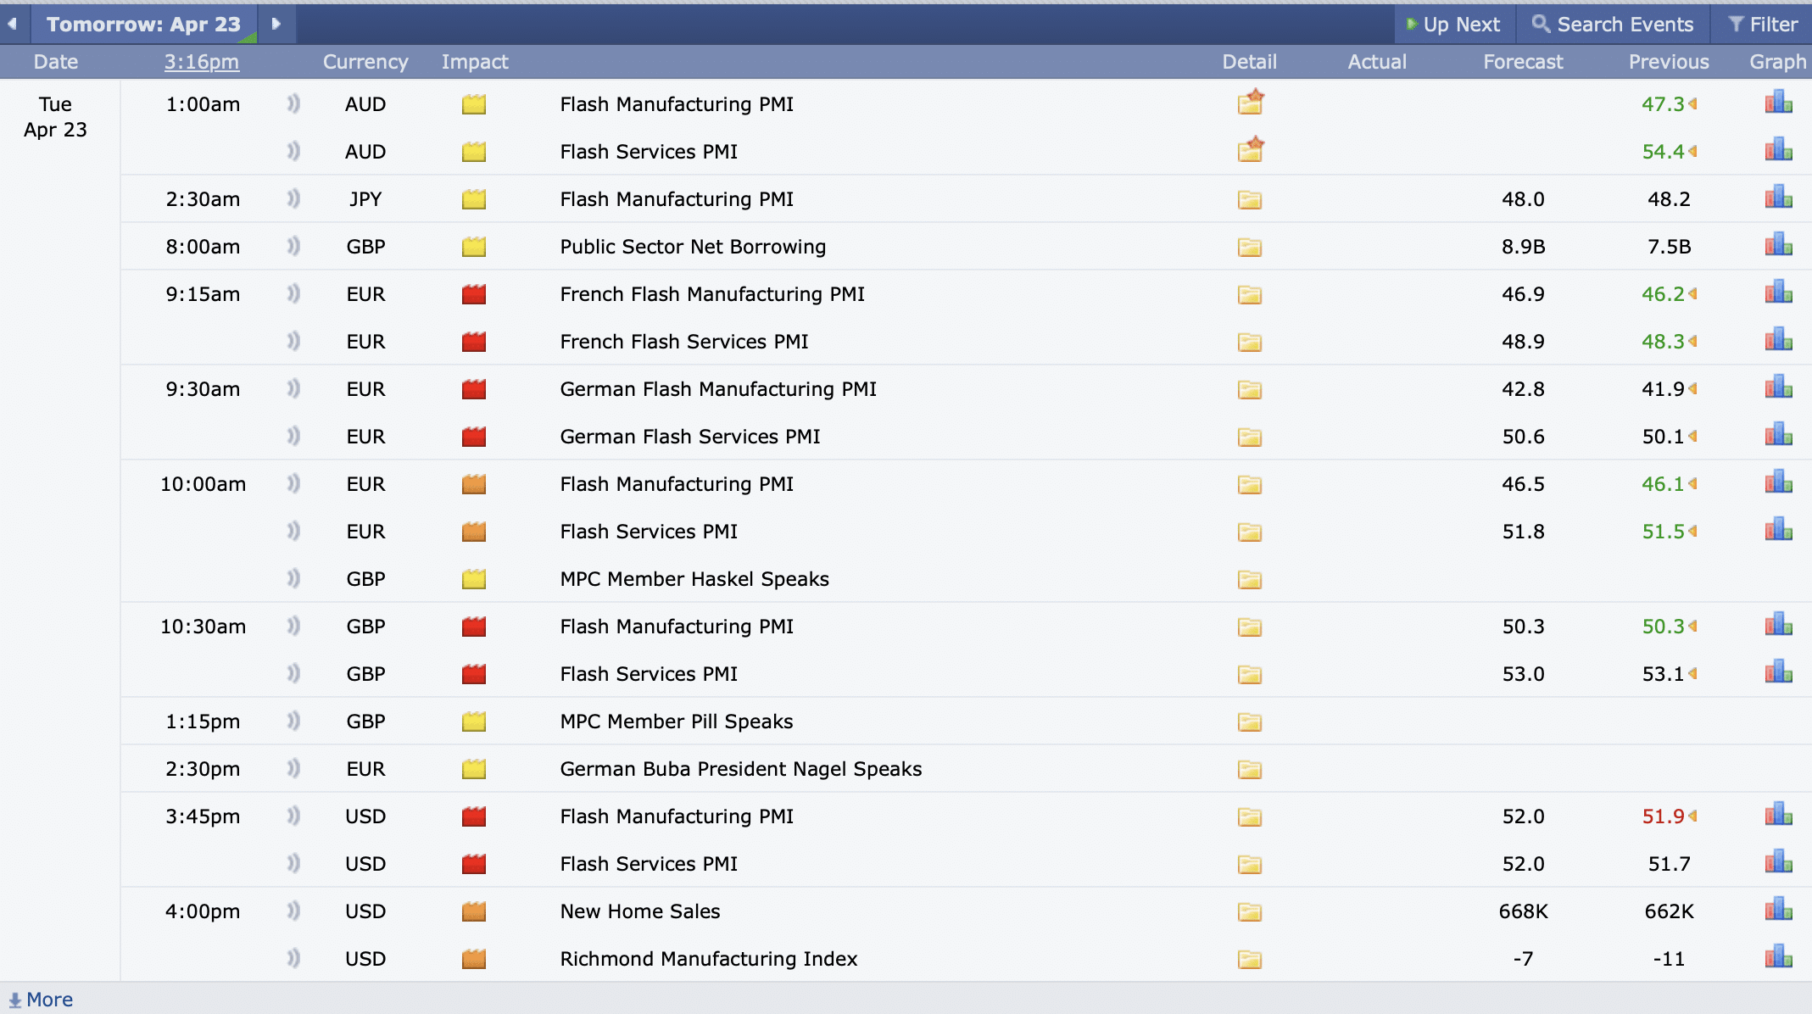Open the Filter options
The width and height of the screenshot is (1812, 1014).
[x=1763, y=25]
